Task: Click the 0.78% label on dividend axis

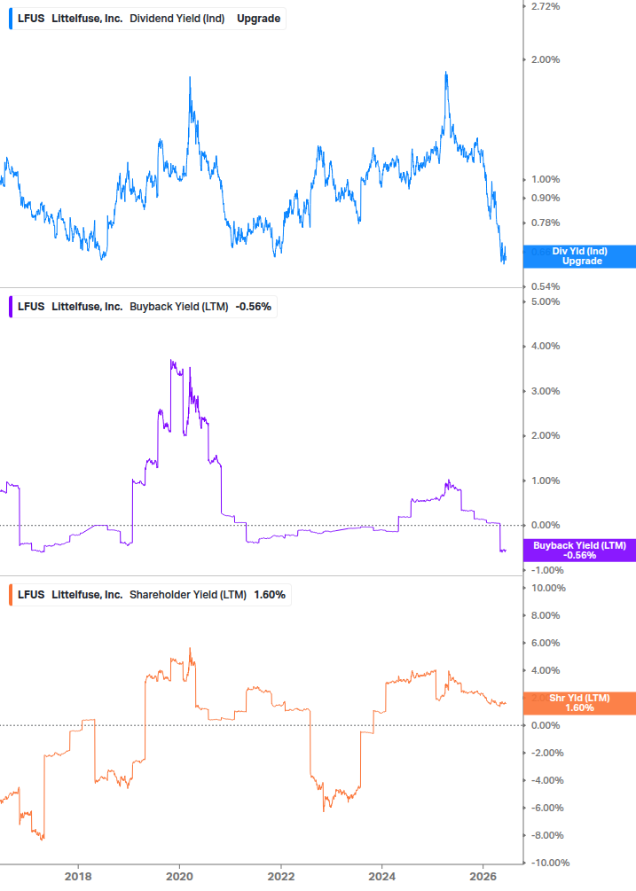Action: 546,223
